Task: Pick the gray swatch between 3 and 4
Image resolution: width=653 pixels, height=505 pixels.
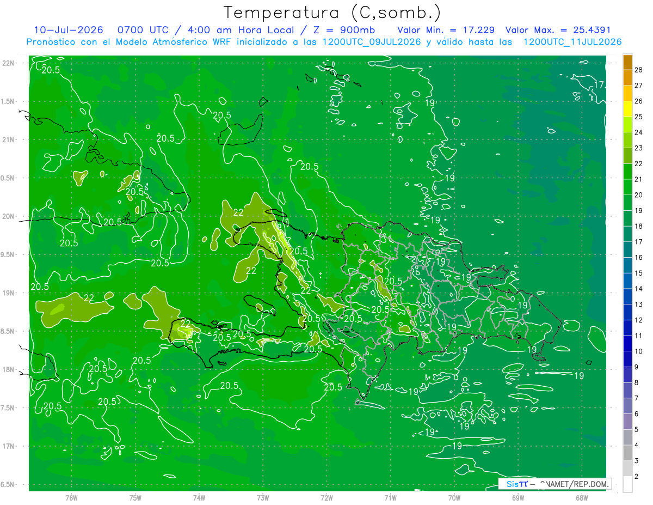Action: [627, 453]
